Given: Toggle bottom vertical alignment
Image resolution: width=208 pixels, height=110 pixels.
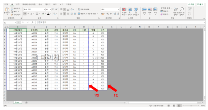Looking at the screenshot, I should point(68,9).
